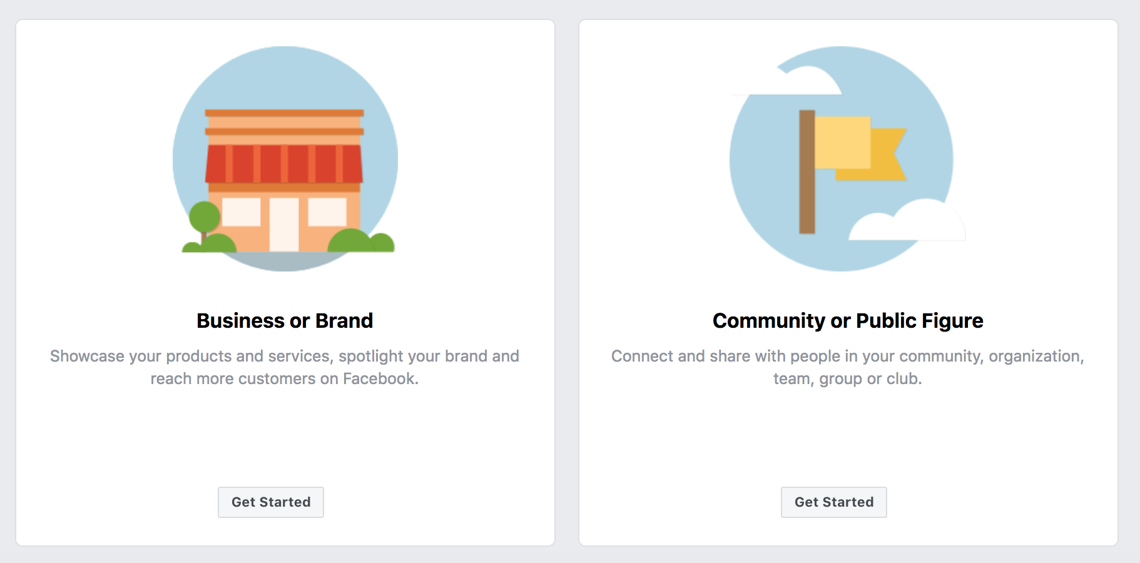Click the storefront's left window
Viewport: 1140px width, 563px height.
(242, 212)
